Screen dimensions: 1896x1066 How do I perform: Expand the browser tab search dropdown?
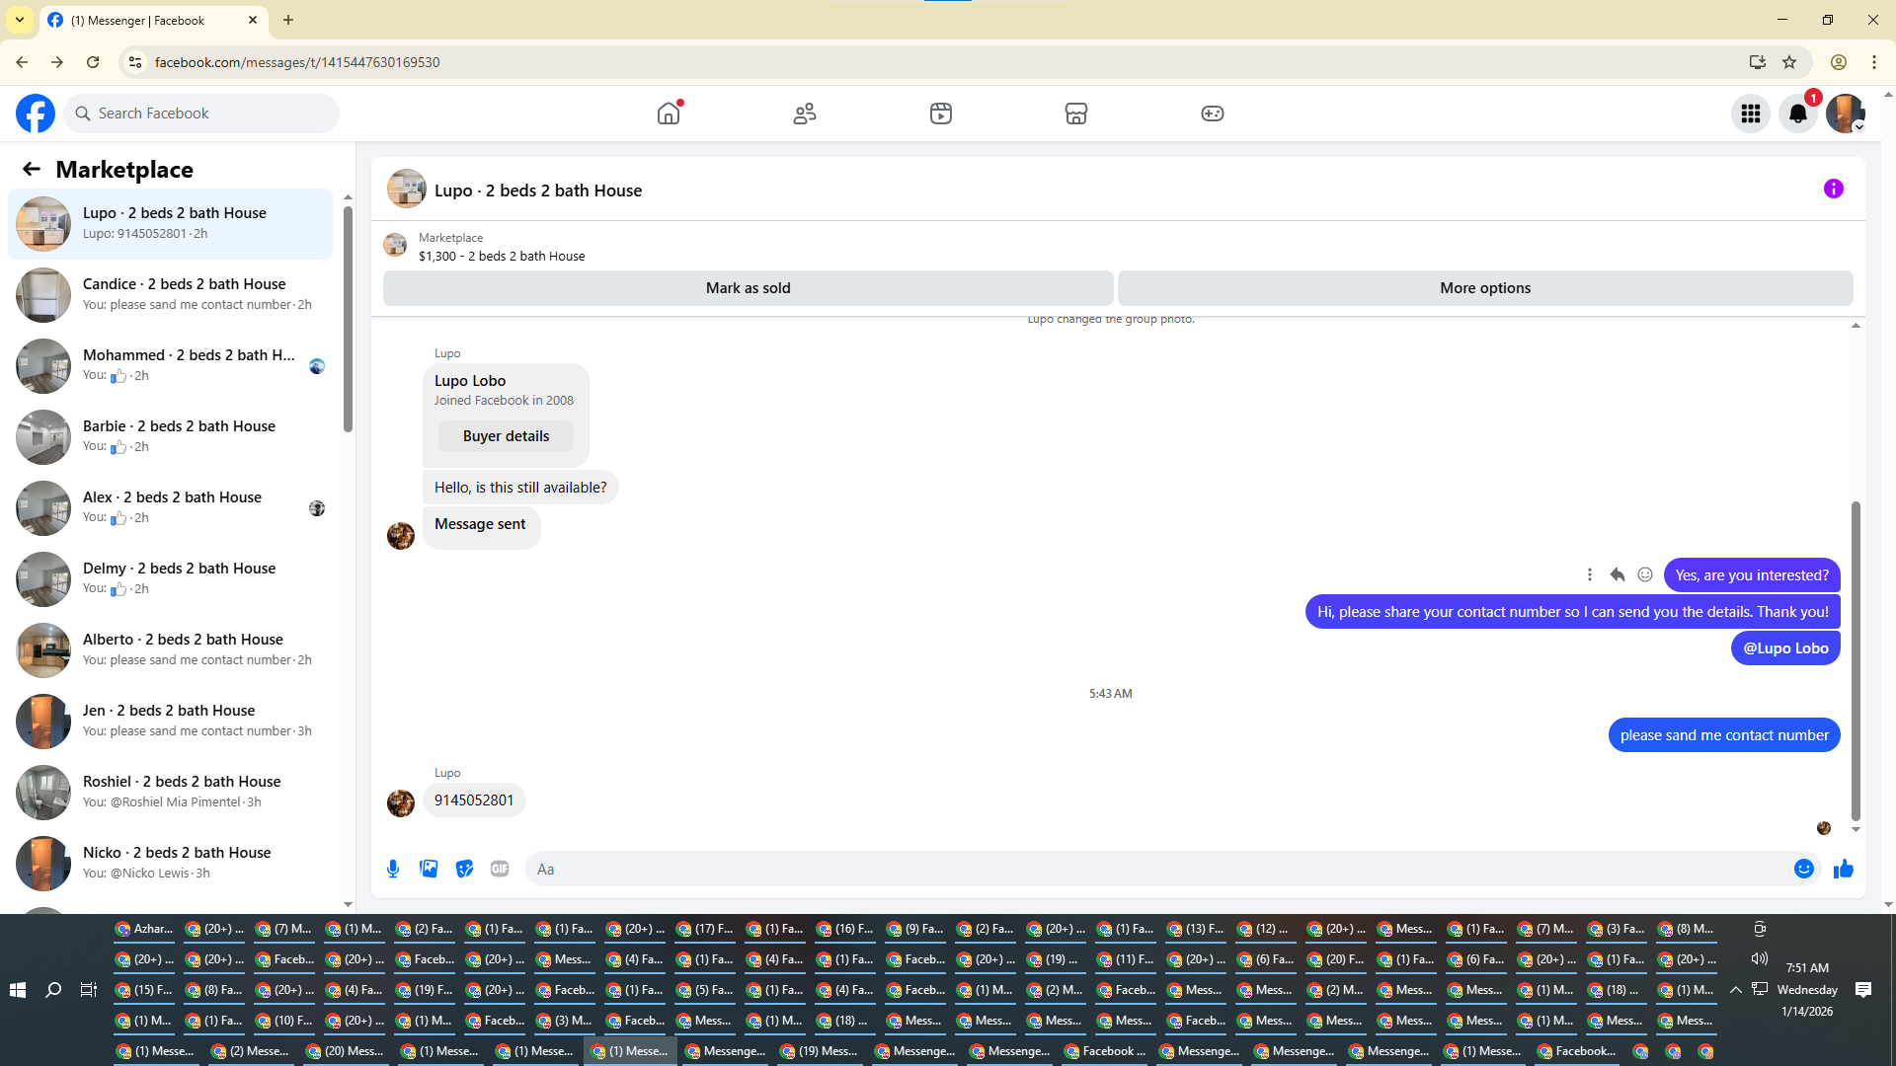tap(20, 20)
